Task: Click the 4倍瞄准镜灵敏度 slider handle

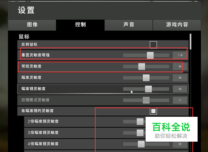Action: tap(141, 144)
